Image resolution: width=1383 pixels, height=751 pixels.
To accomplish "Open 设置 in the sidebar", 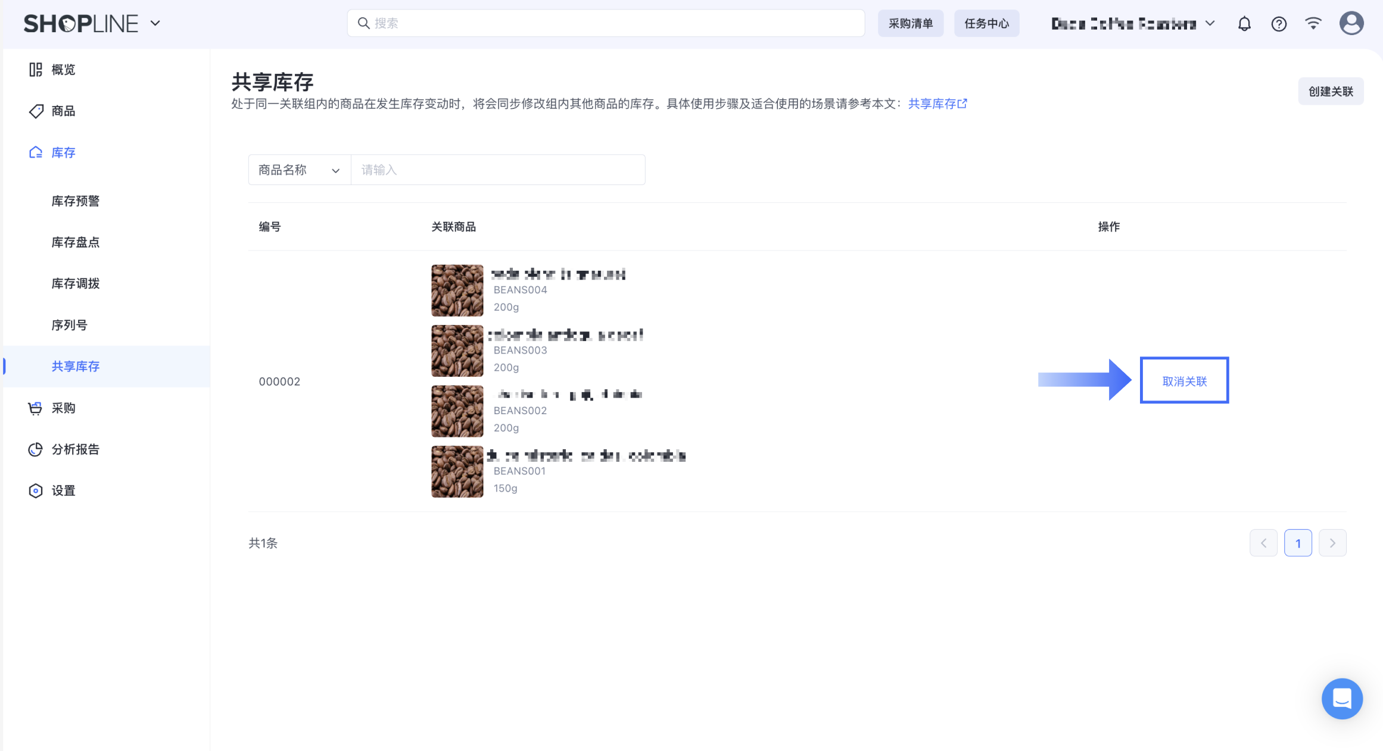I will coord(63,490).
